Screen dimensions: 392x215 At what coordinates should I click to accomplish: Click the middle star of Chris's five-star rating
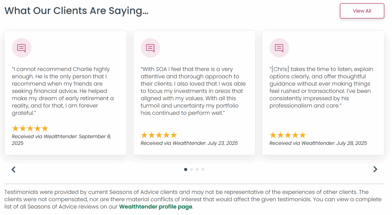[288, 135]
